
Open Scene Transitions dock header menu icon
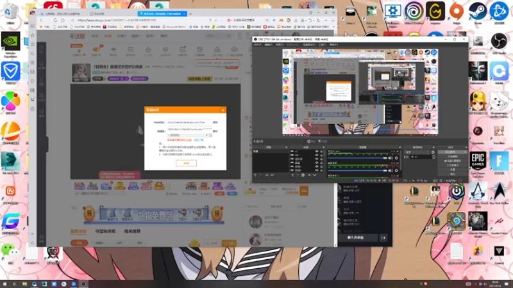click(433, 147)
